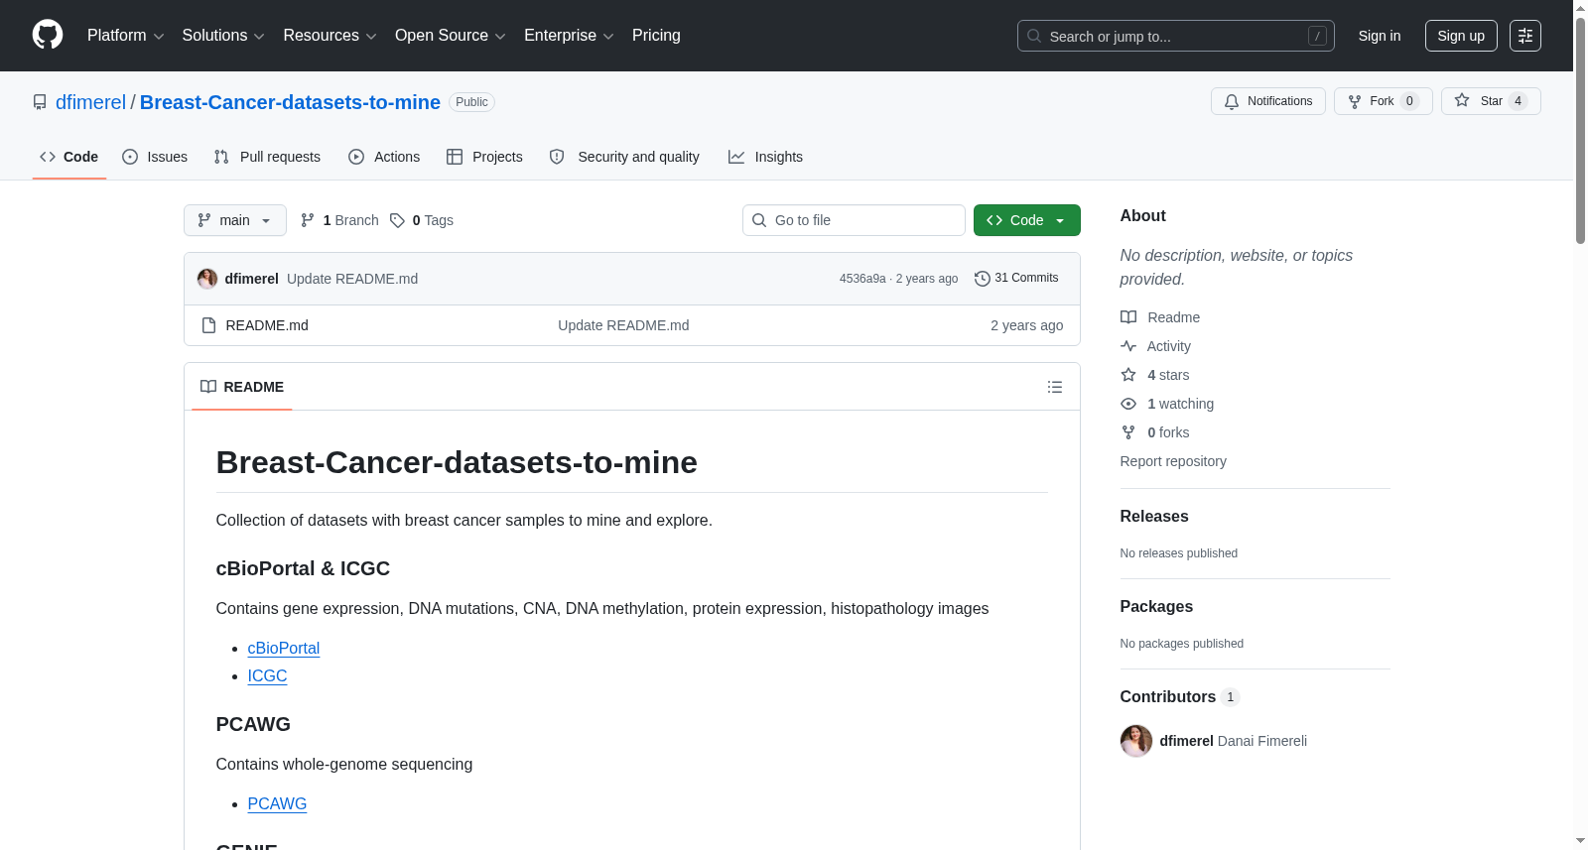Open commit author dfimerel link

pos(251,279)
